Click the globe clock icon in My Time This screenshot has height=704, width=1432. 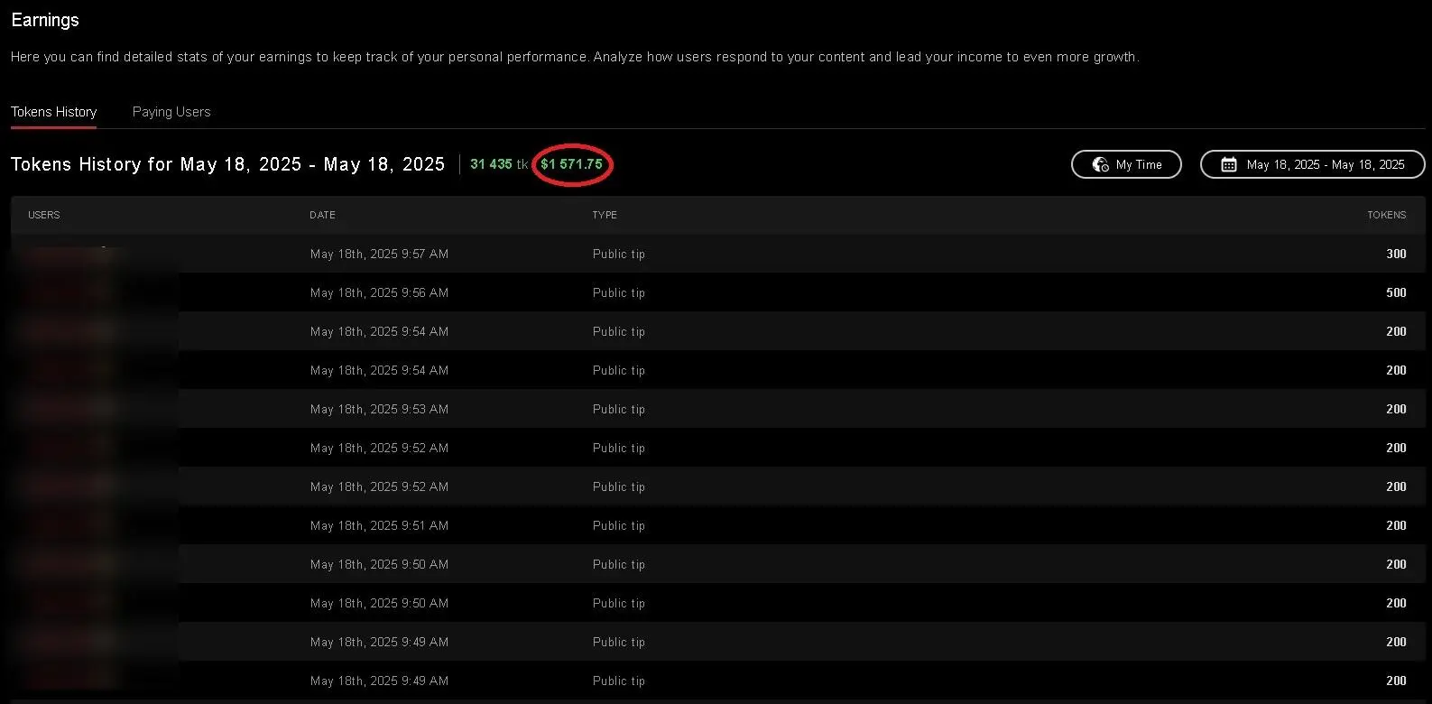click(x=1100, y=164)
